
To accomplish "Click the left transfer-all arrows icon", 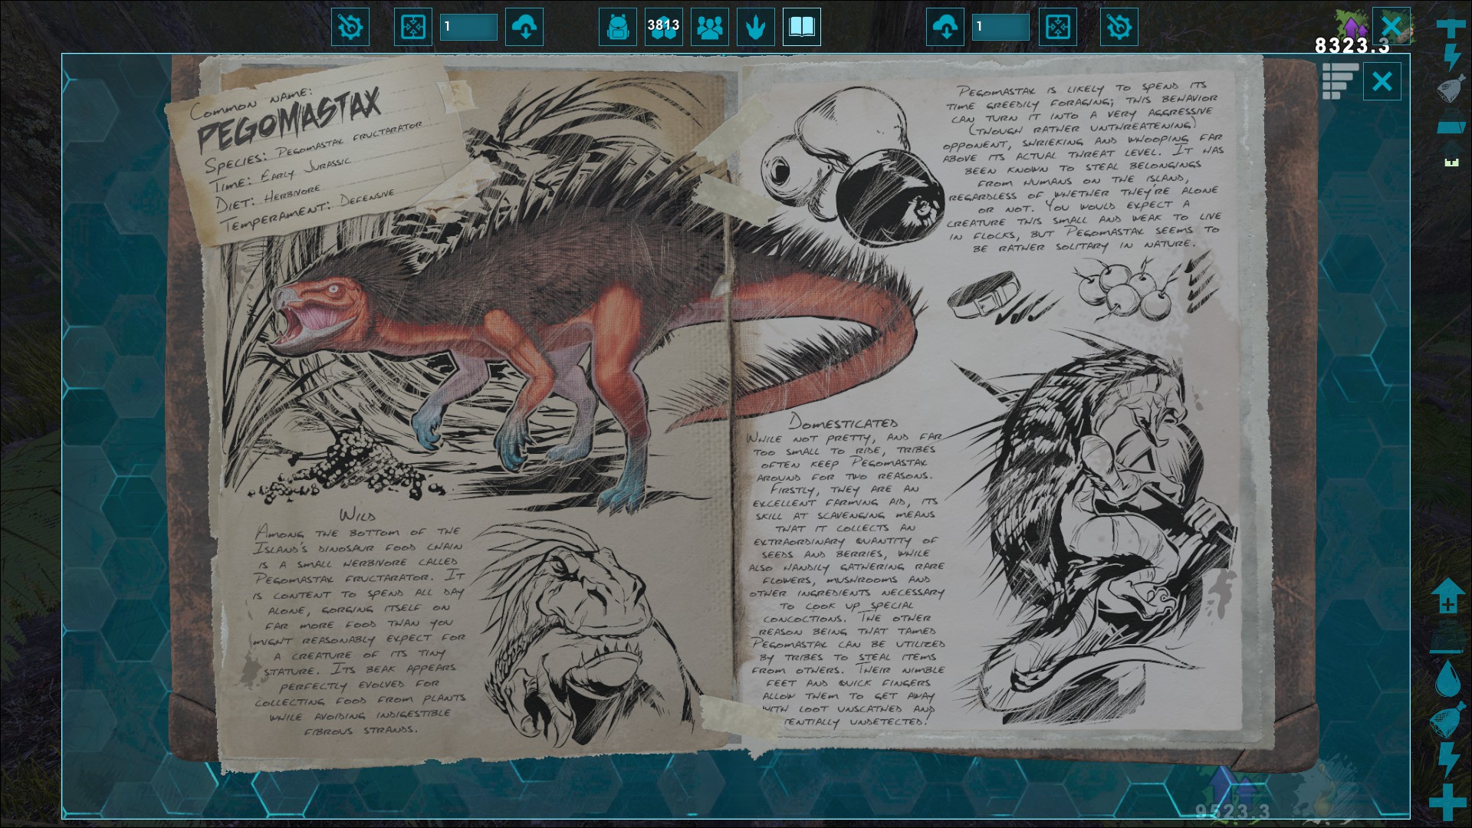I will pyautogui.click(x=412, y=28).
